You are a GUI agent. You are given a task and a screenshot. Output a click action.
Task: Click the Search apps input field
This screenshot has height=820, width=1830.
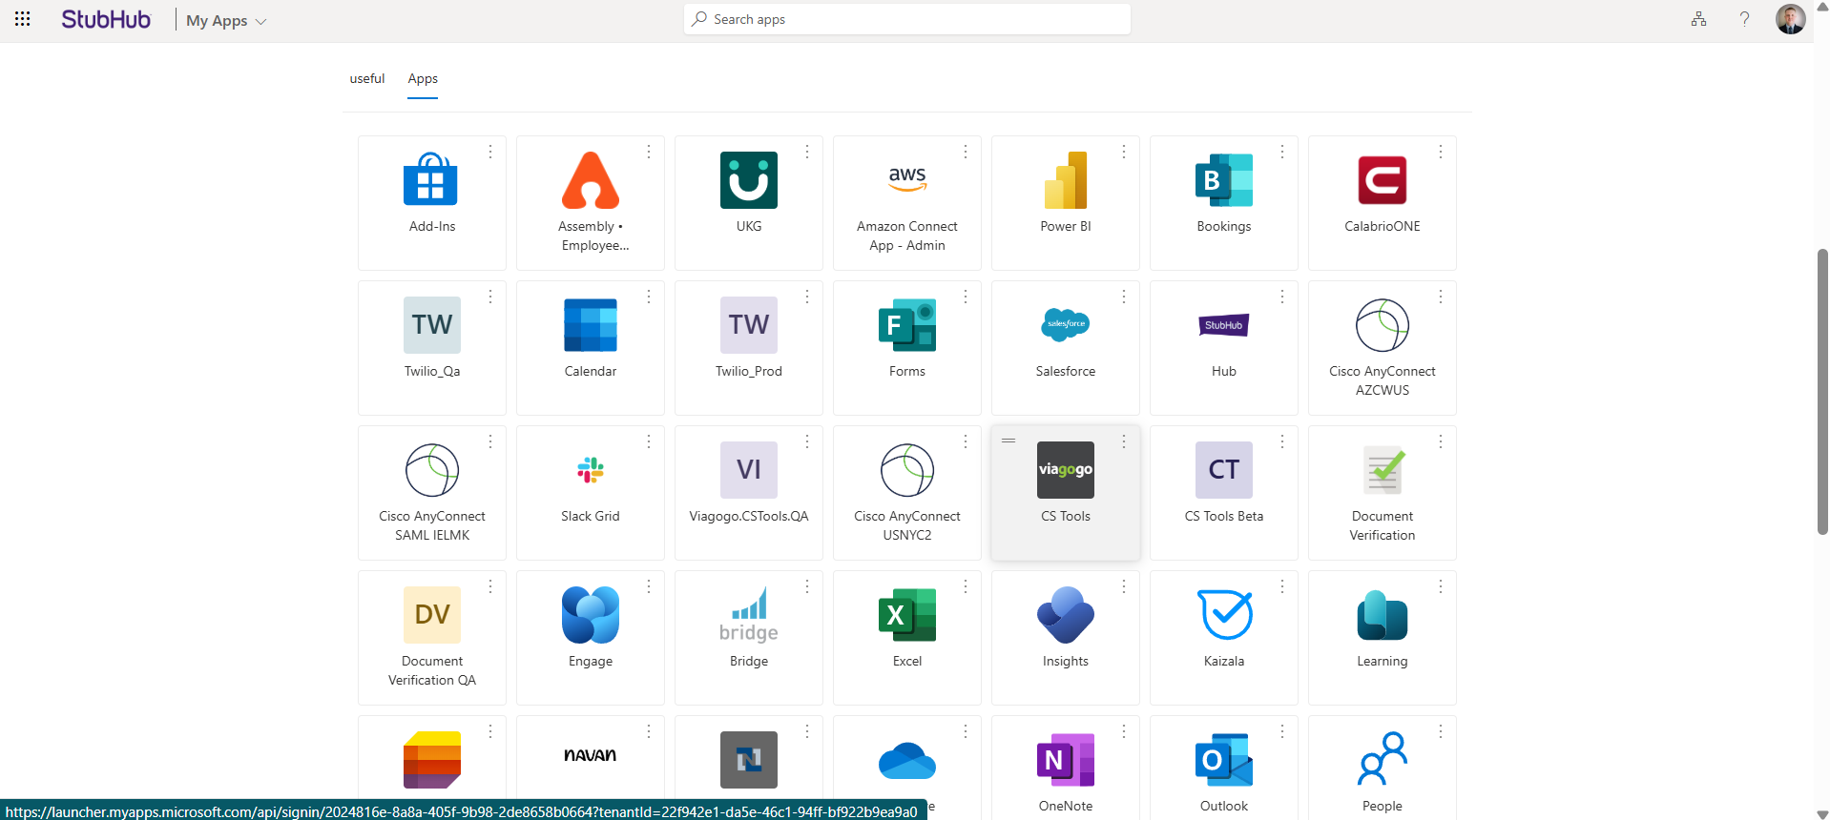point(906,19)
